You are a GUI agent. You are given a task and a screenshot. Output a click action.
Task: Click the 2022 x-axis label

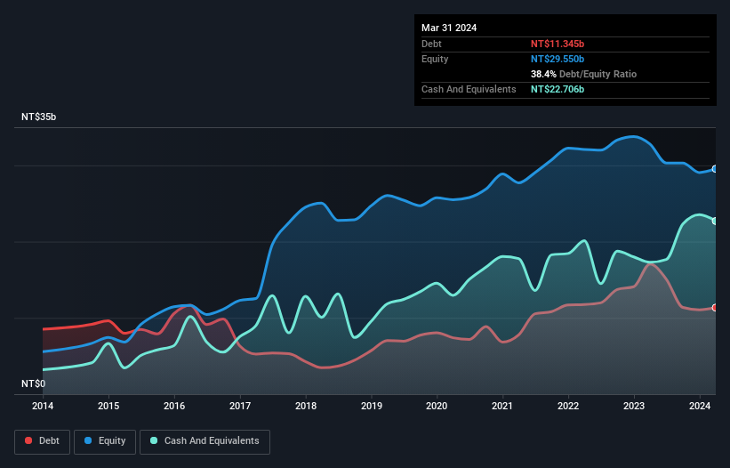568,406
